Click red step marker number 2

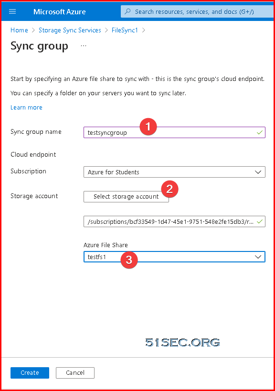coord(170,189)
